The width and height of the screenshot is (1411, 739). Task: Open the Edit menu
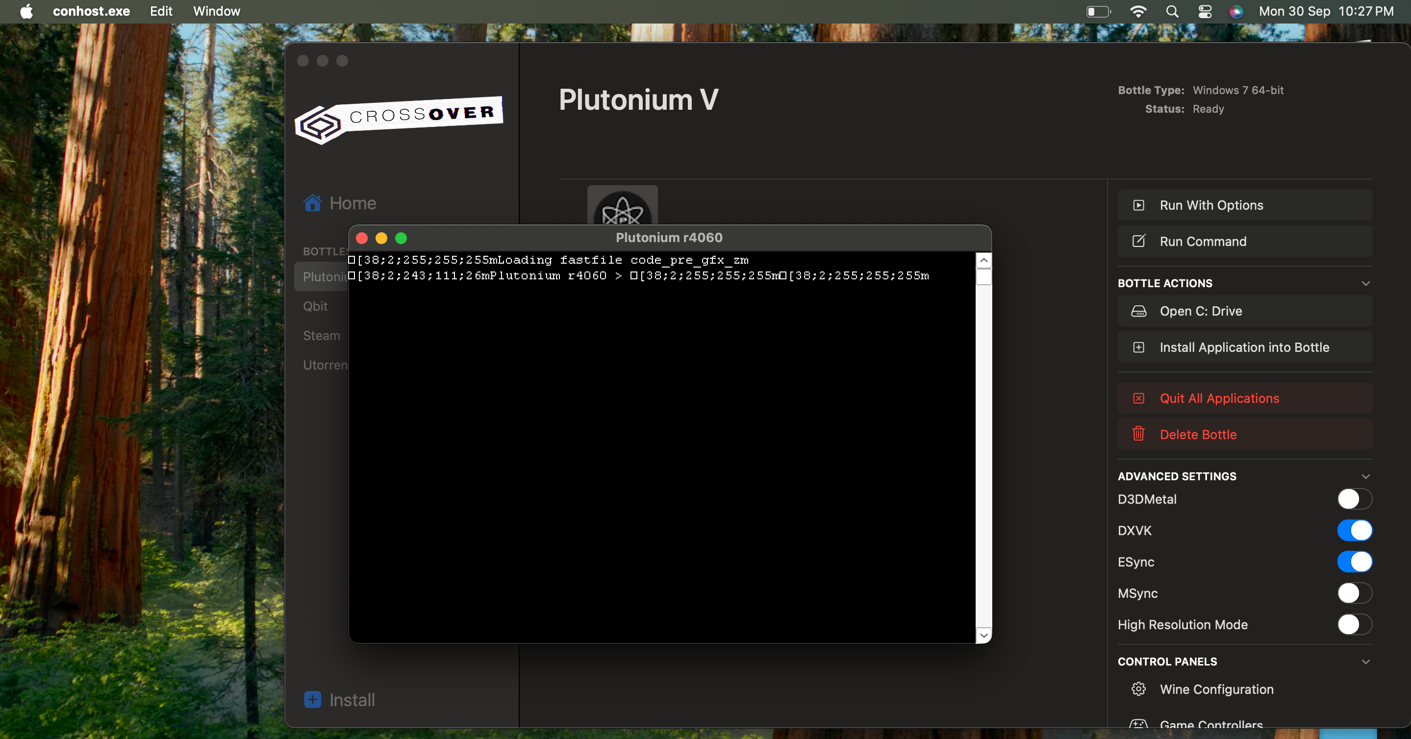(161, 11)
